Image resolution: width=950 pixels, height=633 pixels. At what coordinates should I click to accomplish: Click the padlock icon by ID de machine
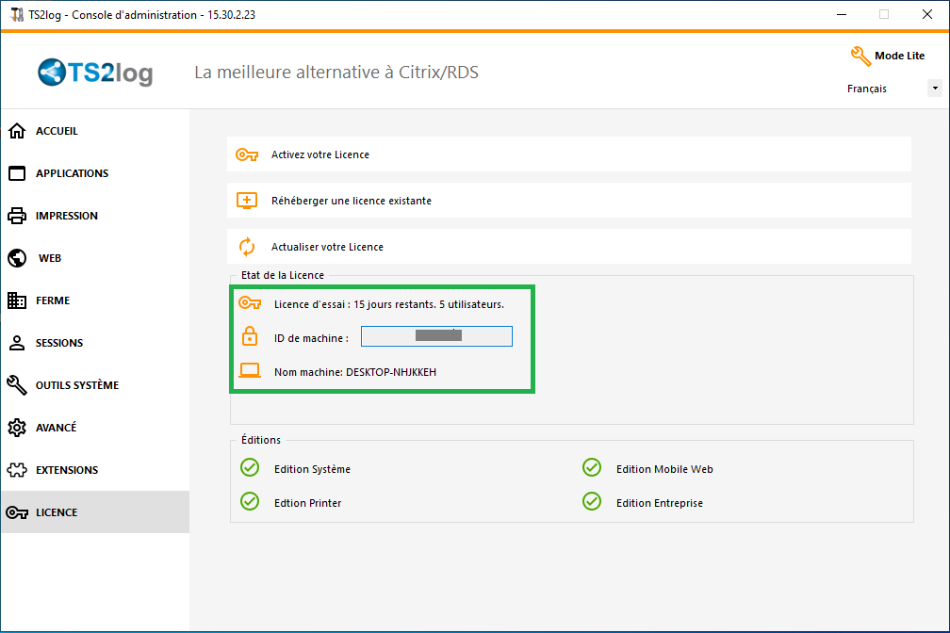[250, 336]
